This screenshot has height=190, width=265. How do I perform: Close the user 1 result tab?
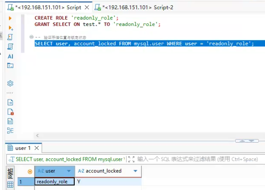37,148
